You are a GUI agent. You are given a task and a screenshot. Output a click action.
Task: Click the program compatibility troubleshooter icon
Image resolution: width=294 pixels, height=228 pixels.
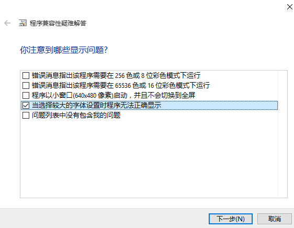click(22, 23)
